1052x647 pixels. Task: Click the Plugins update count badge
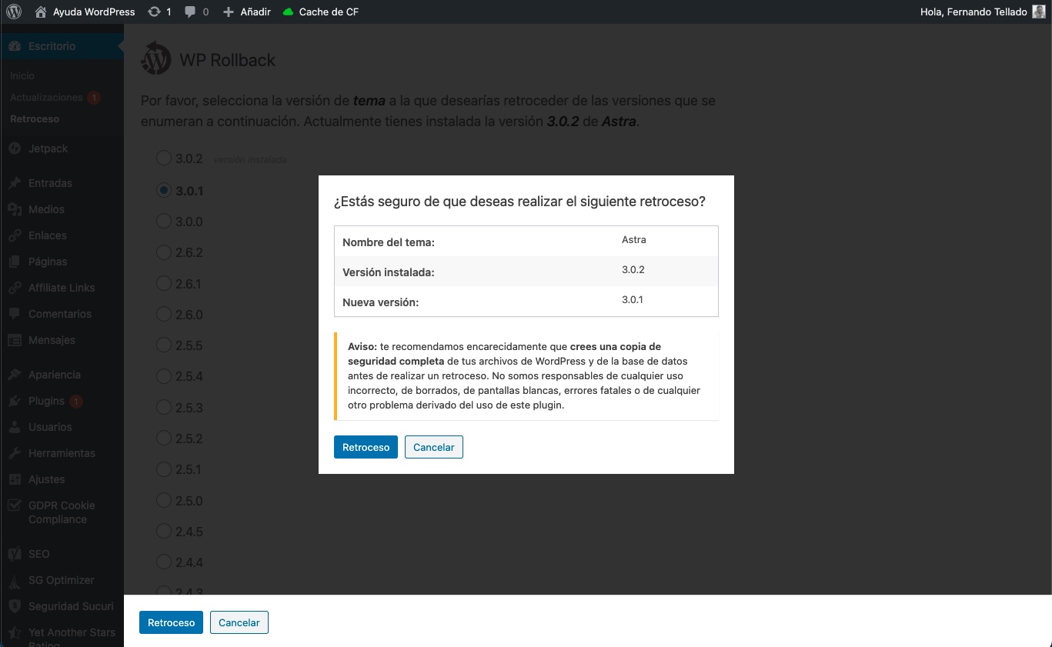[76, 402]
